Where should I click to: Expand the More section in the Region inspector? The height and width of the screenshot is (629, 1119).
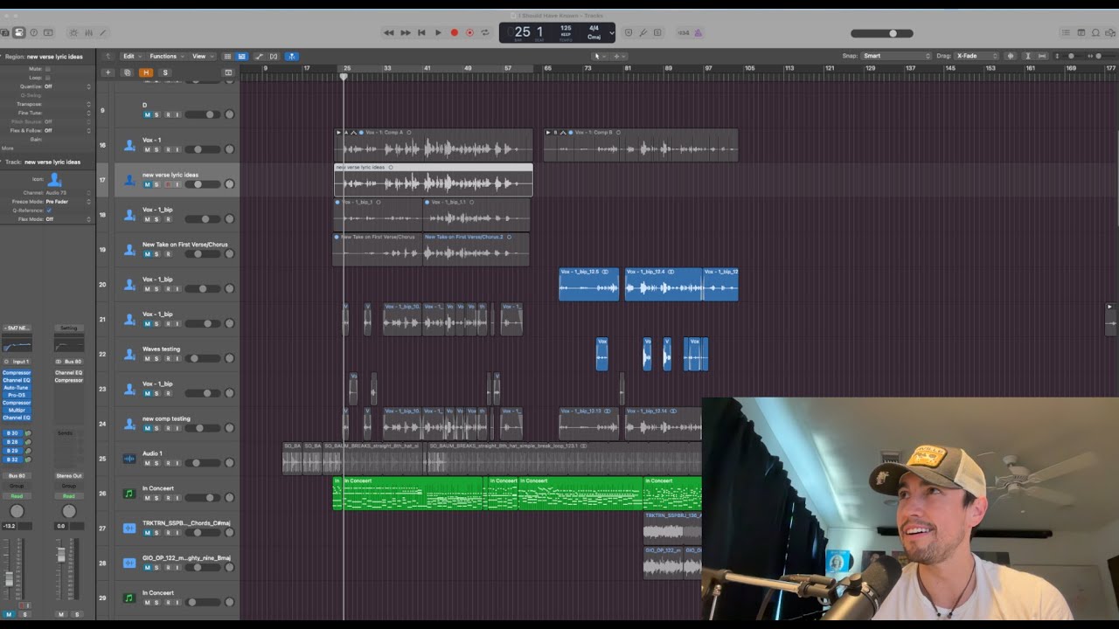(x=8, y=148)
